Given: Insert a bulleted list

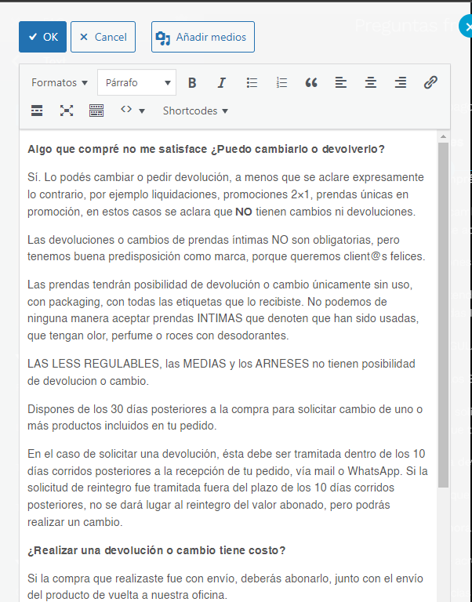Looking at the screenshot, I should (252, 82).
